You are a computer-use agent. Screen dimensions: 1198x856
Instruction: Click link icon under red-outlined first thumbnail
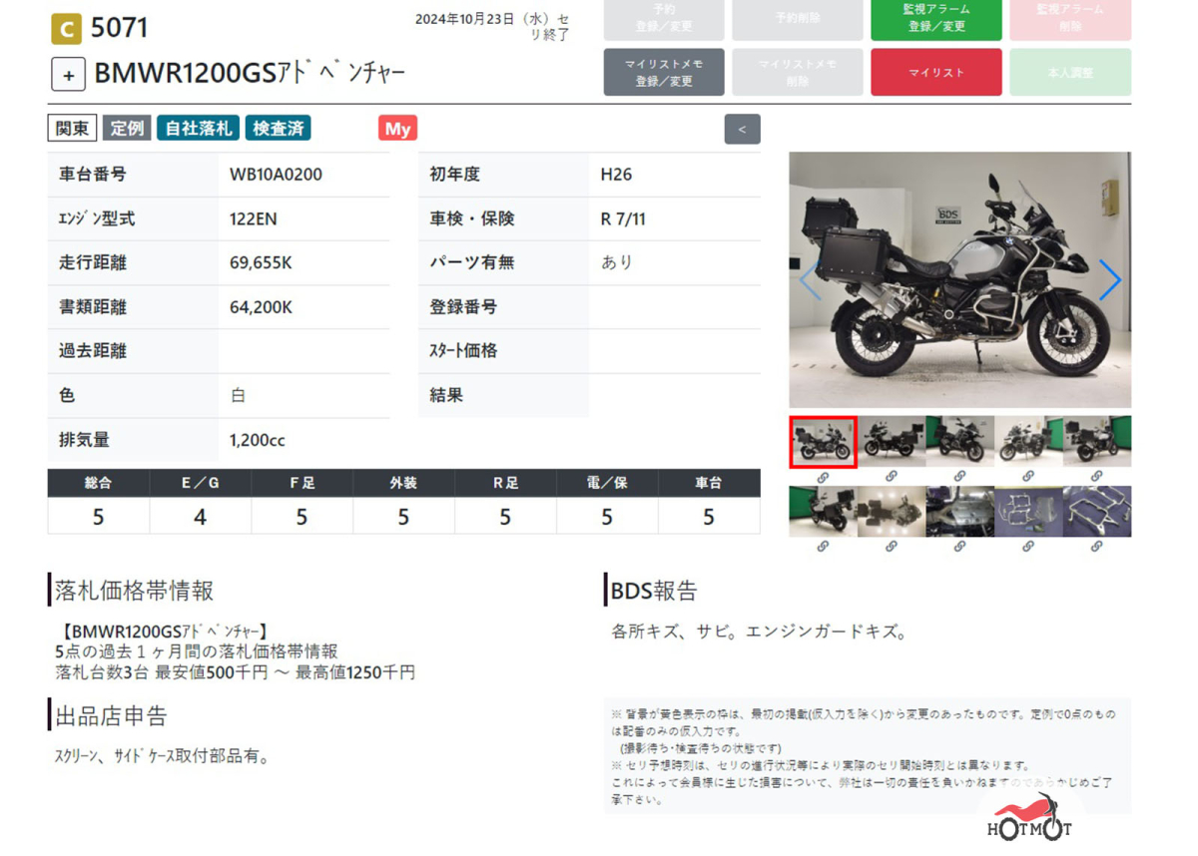[x=823, y=478]
